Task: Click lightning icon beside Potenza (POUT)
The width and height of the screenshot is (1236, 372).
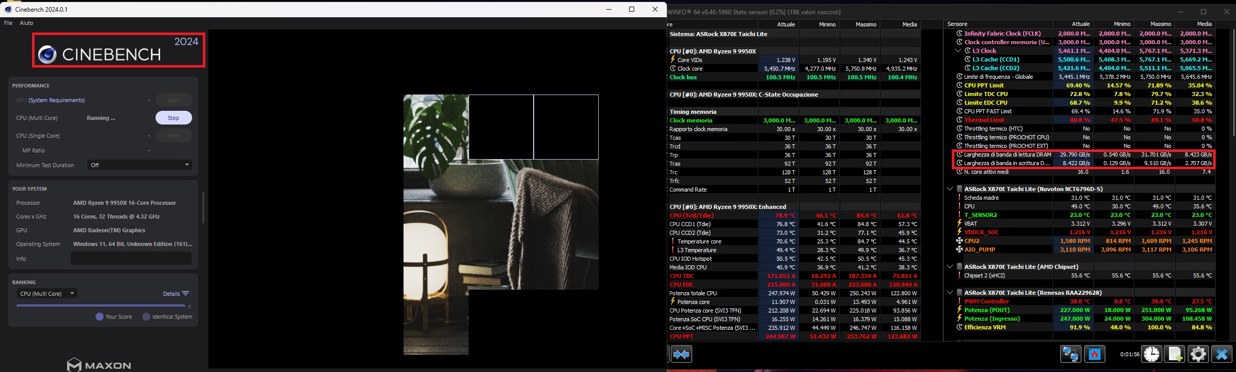Action: pos(960,309)
